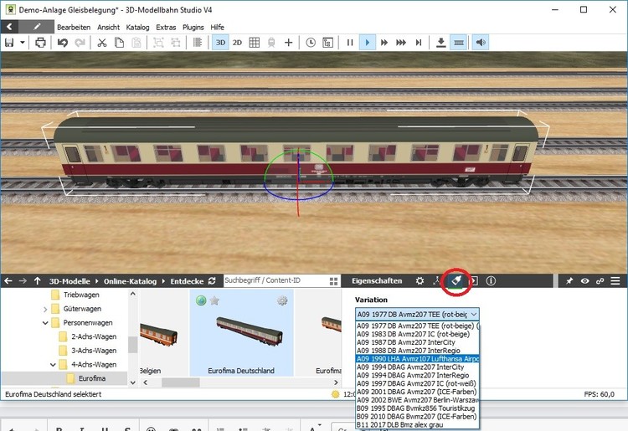This screenshot has height=431, width=628.
Task: Click the 3D-Modelle breadcrumb
Action: 69,281
